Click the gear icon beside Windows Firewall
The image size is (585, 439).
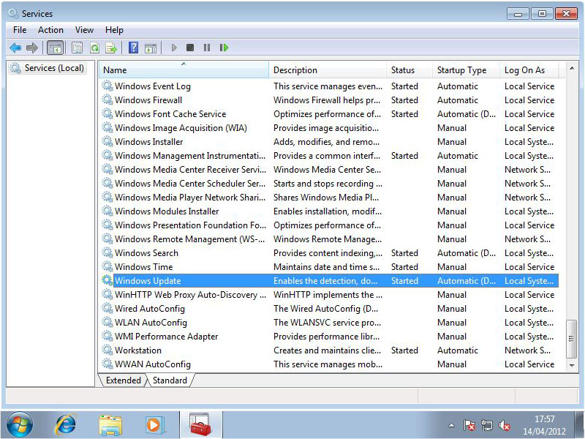(107, 100)
